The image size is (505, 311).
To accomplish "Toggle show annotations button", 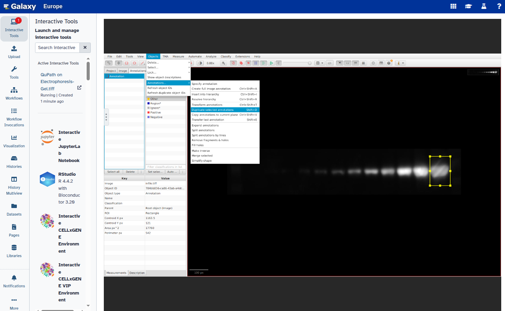I will pyautogui.click(x=233, y=63).
